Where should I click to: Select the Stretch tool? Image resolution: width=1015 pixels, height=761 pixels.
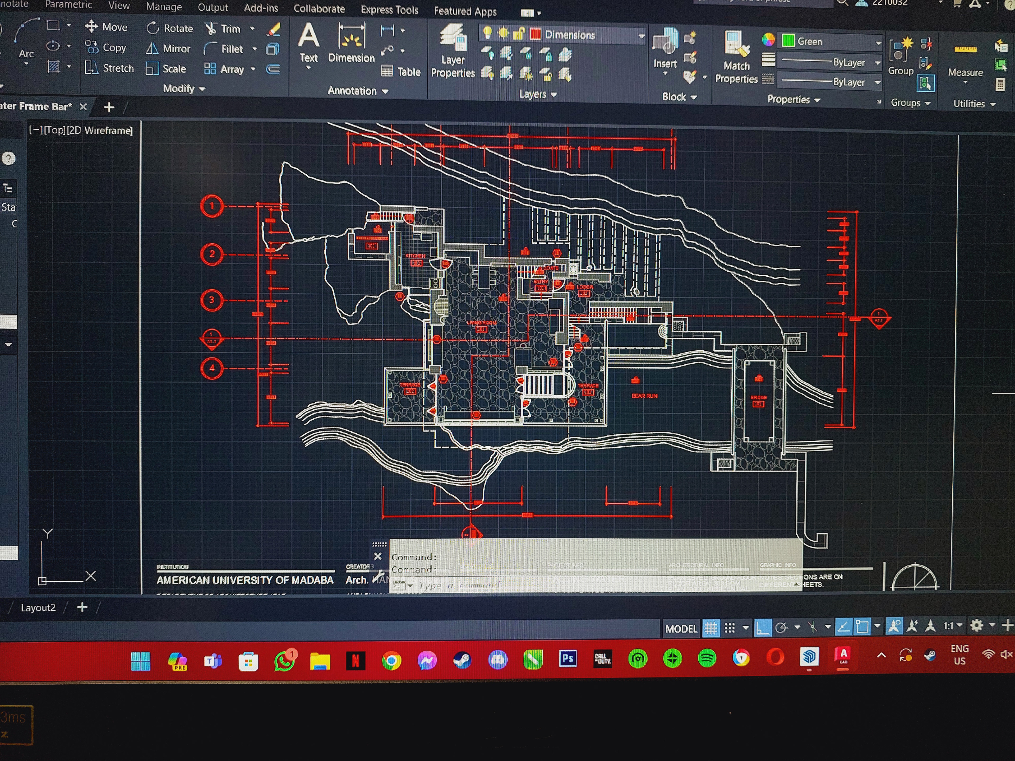point(110,68)
